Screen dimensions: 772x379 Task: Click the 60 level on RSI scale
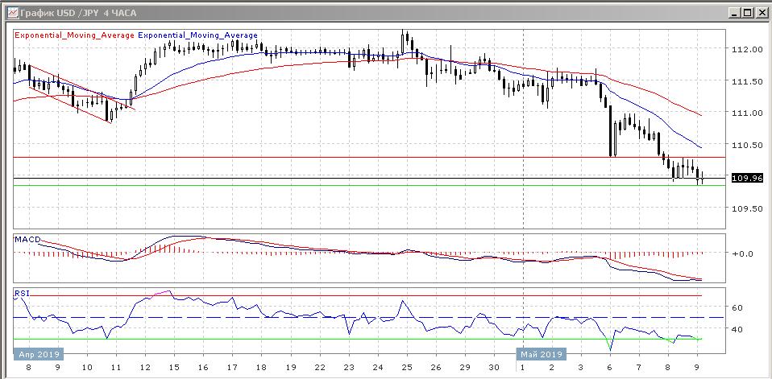[x=737, y=307]
